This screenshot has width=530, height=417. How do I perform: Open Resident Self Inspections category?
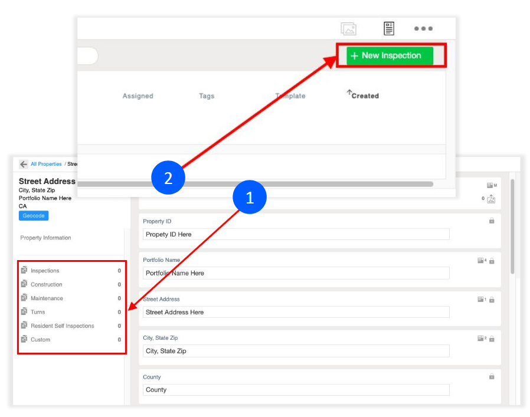(62, 326)
